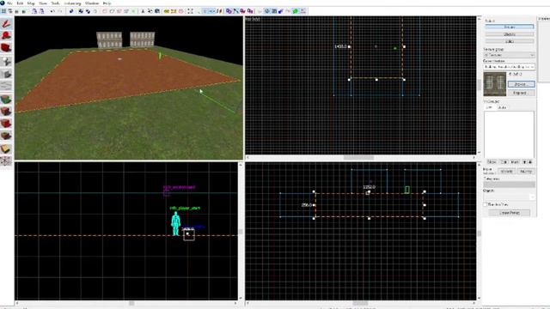Open the Help menu
Image resolution: width=550 pixels, height=309 pixels.
107,3
